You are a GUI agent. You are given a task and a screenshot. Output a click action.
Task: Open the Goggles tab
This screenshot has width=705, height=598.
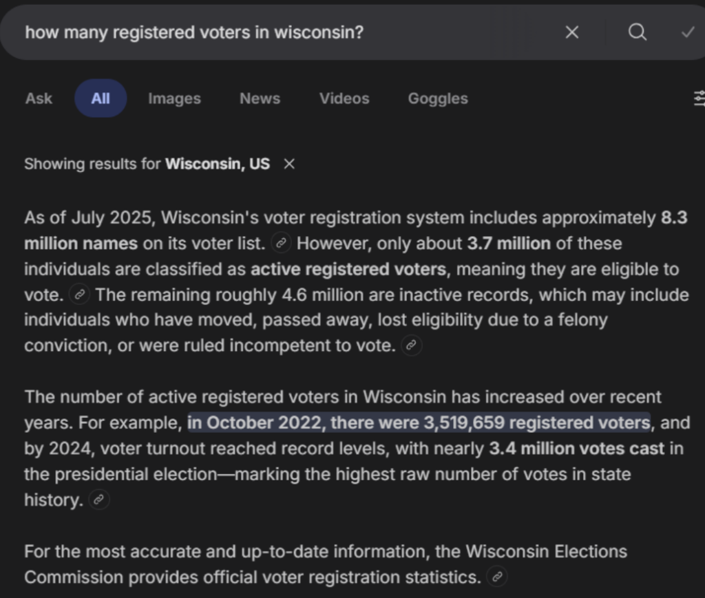pos(438,98)
